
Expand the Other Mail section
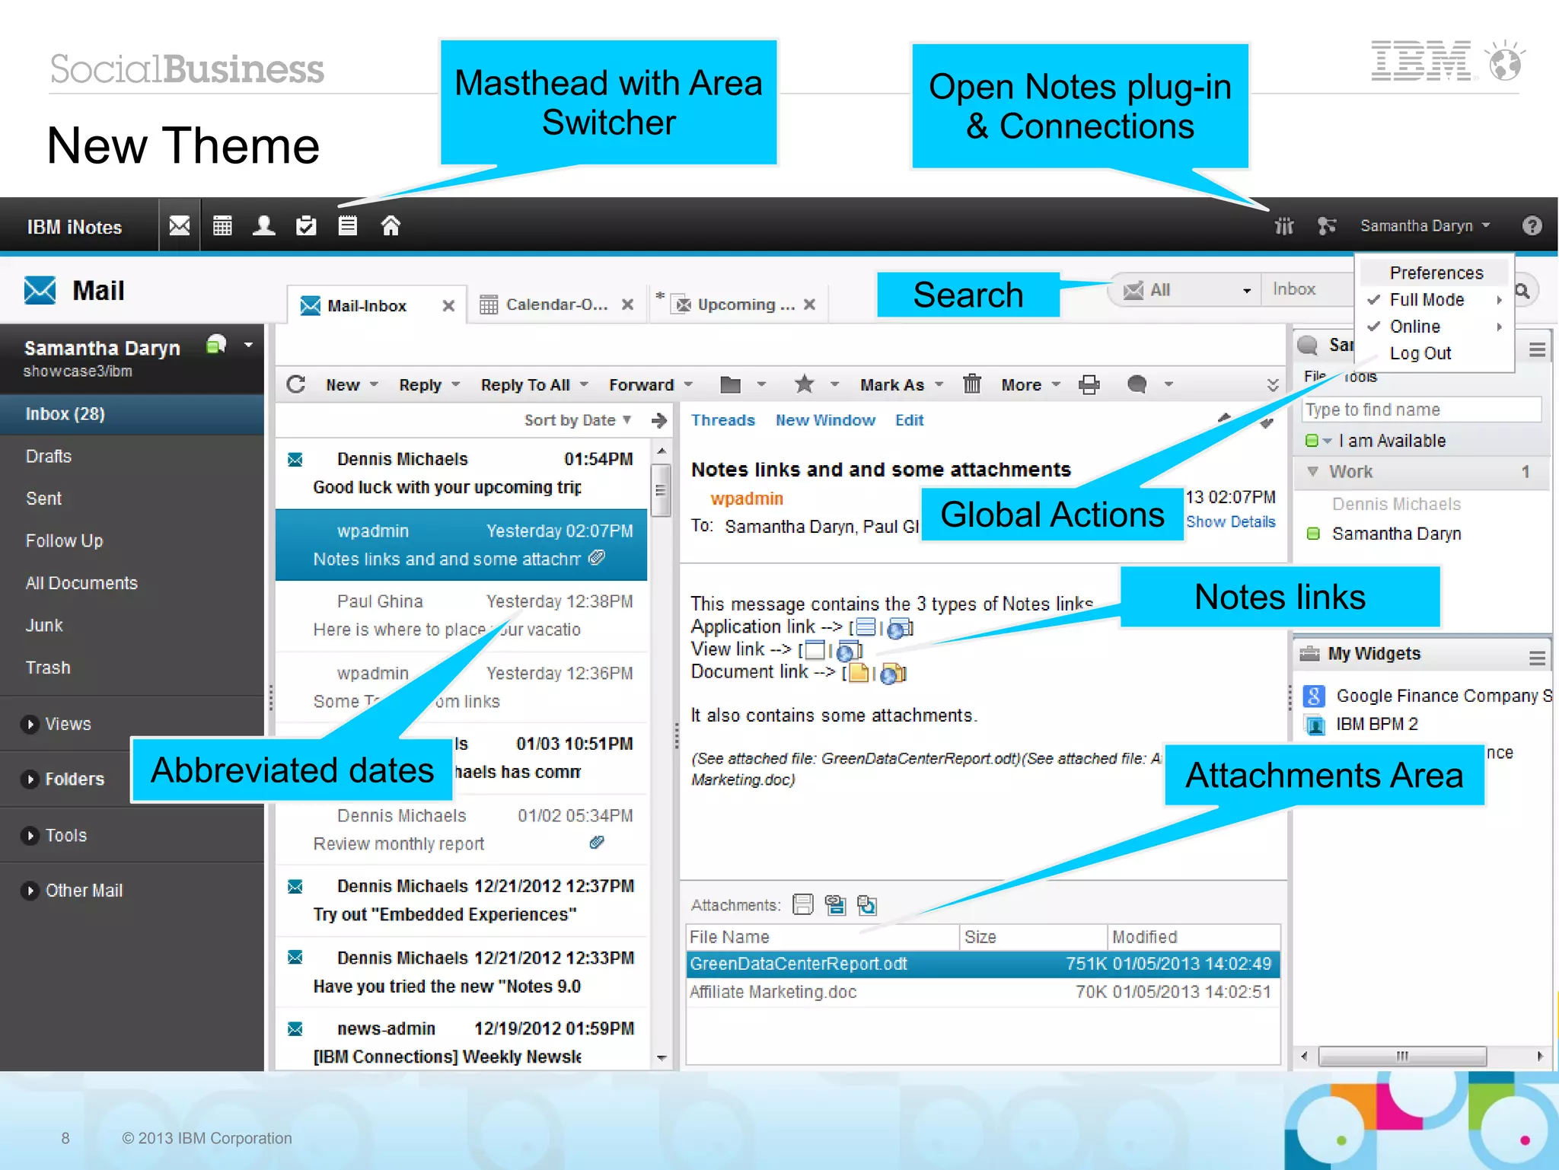[30, 891]
